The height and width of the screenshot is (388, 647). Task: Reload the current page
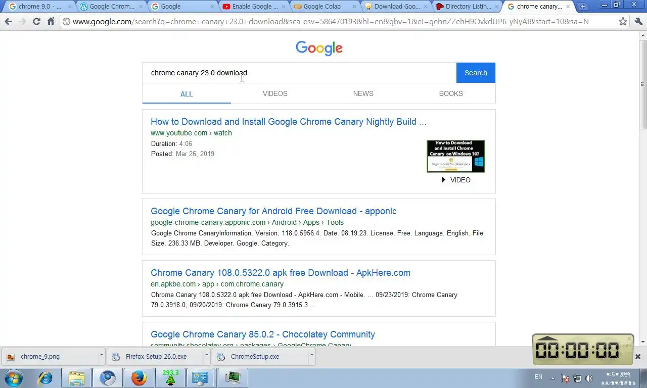(36, 21)
